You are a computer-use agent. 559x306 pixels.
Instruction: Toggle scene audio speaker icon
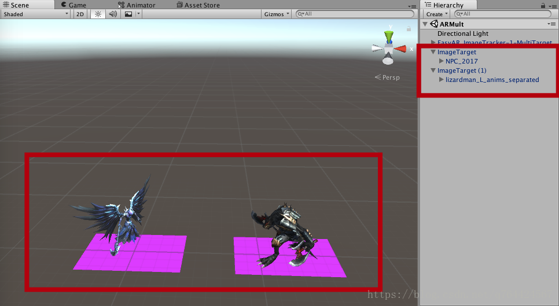113,14
